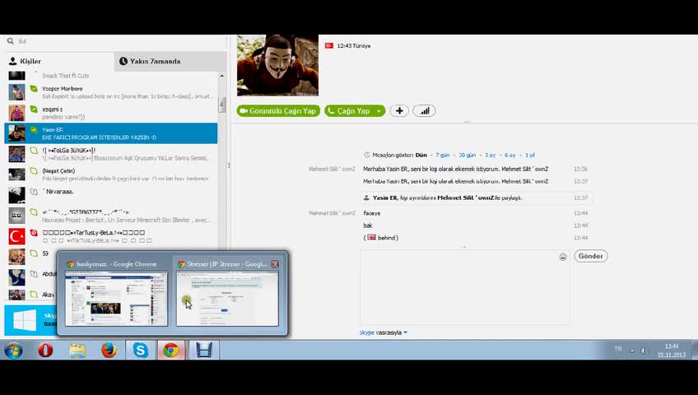Click the Turkey flag beside 12:43 Türkiye

(x=329, y=45)
